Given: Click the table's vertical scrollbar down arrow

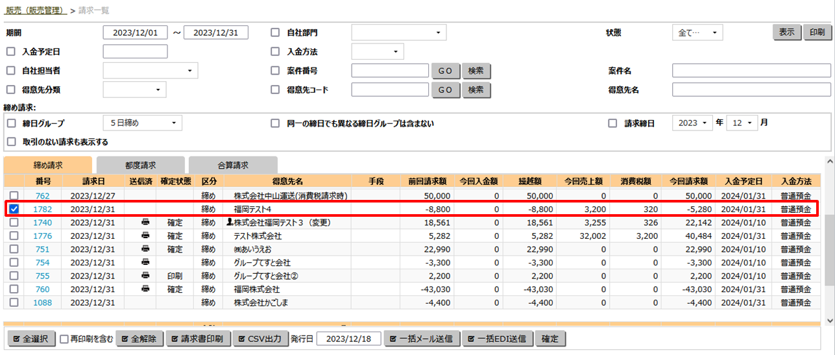Looking at the screenshot, I should (829, 320).
